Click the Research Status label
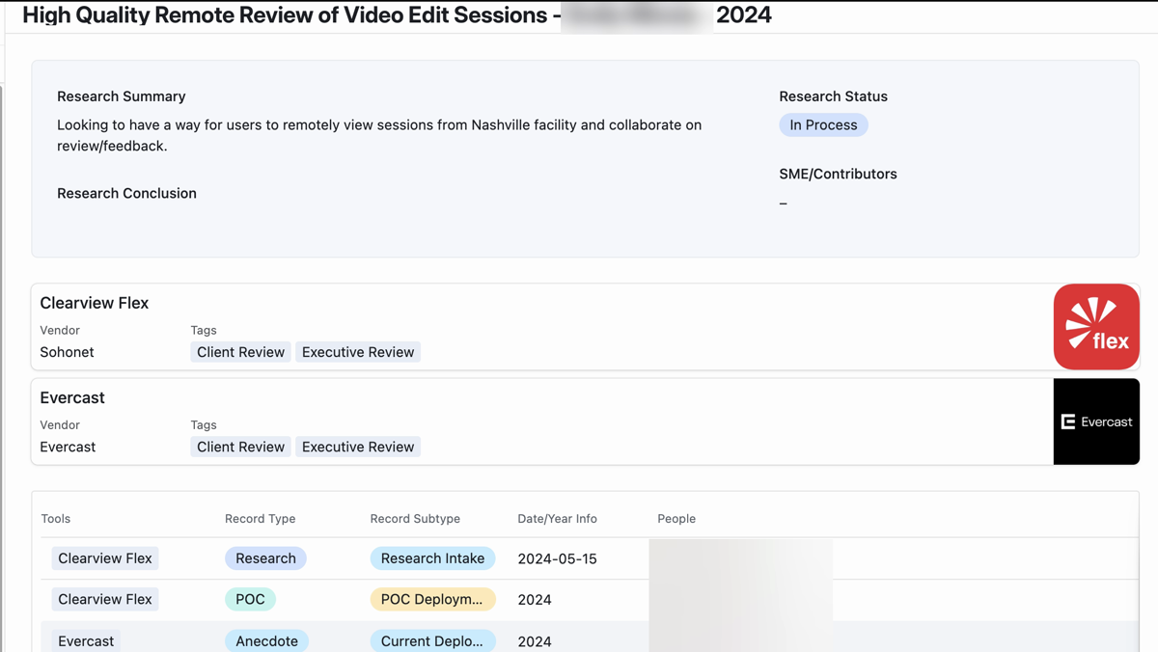This screenshot has height=652, width=1158. [x=833, y=96]
